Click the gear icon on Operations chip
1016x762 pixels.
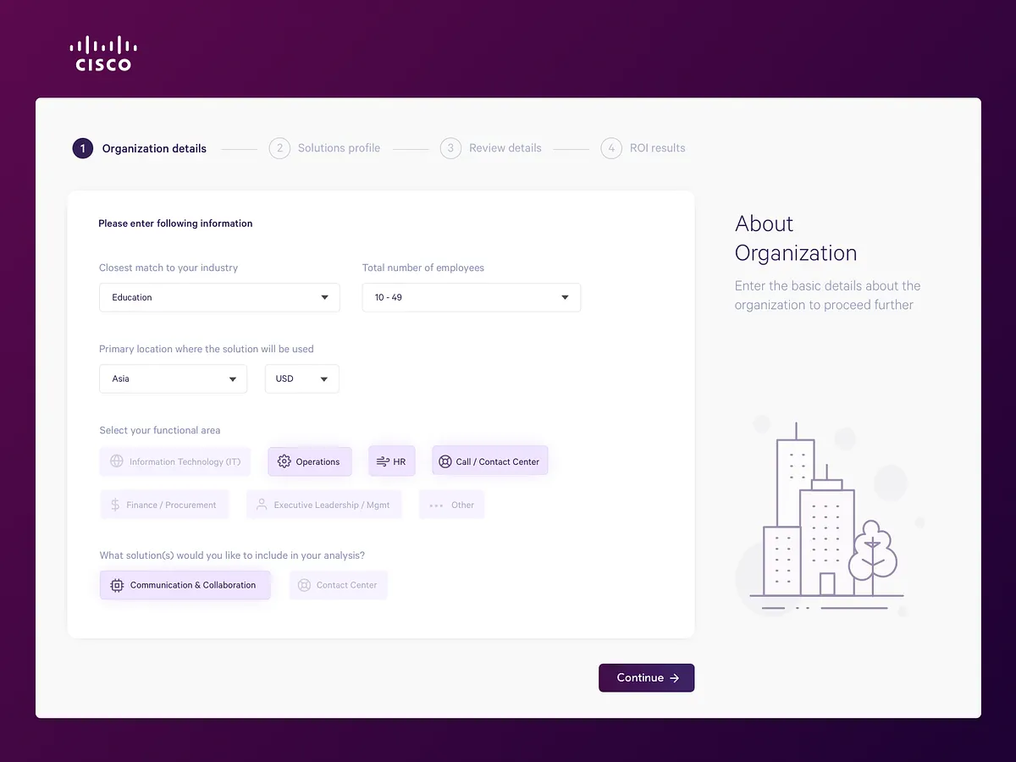click(x=284, y=461)
